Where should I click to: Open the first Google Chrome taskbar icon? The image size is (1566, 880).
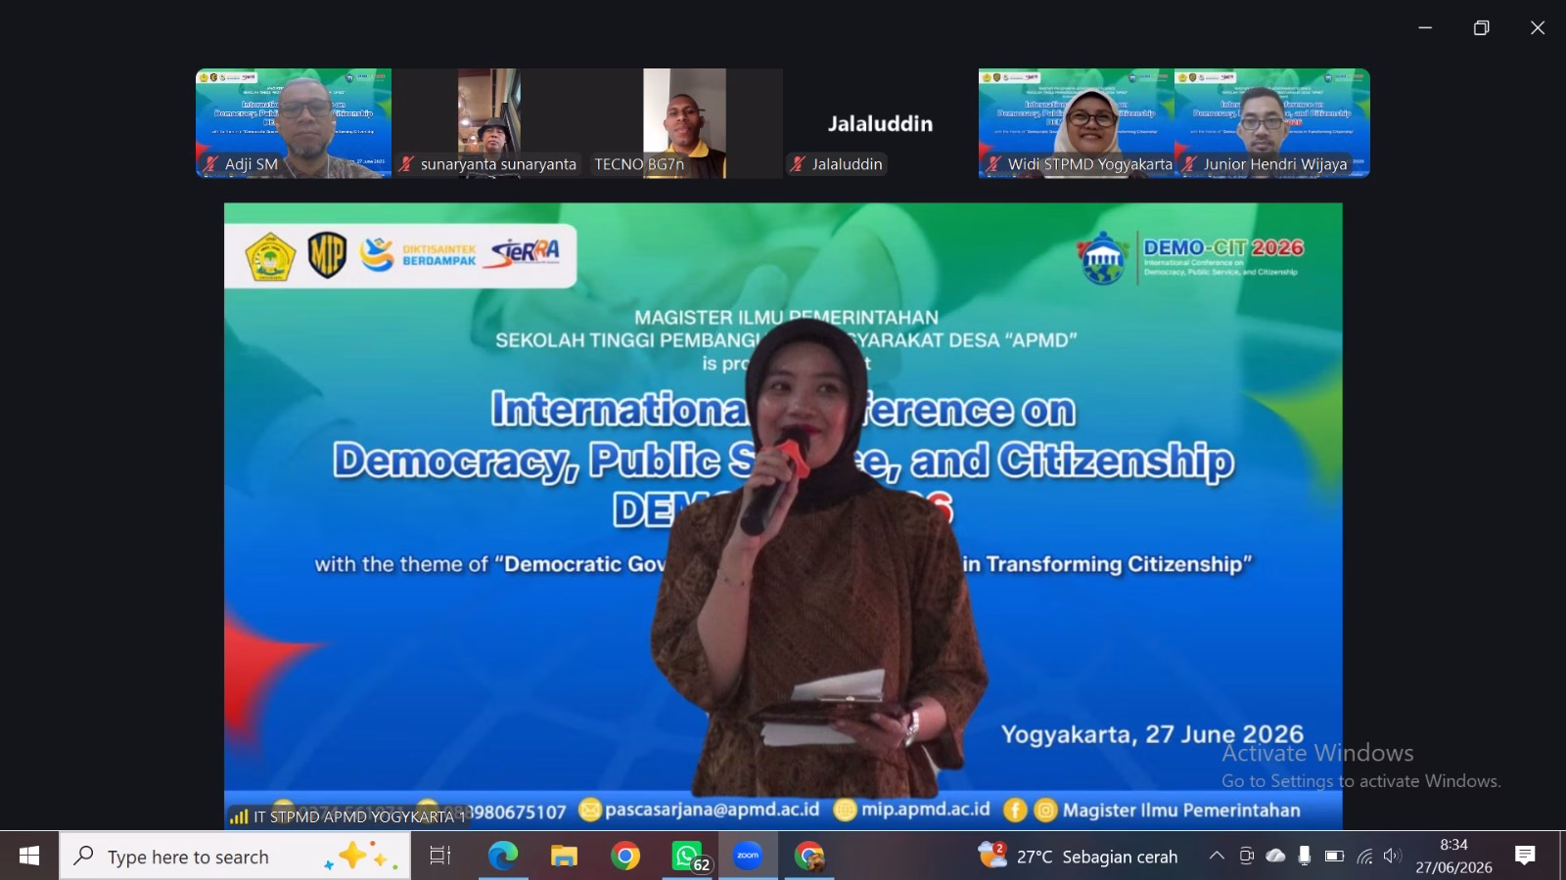click(624, 857)
